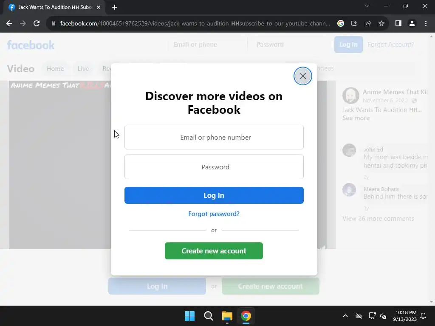Click the bottom banner Create new account button
This screenshot has height=326, width=435.
pos(271,286)
